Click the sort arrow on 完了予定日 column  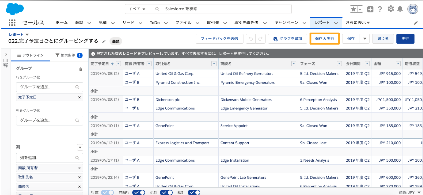[112, 63]
